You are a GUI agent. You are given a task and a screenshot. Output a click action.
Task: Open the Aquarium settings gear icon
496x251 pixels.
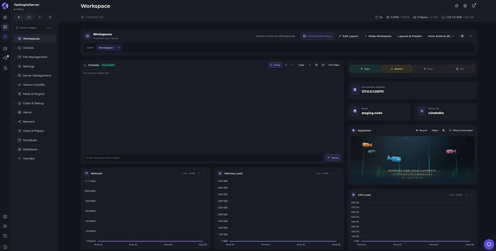click(x=443, y=131)
